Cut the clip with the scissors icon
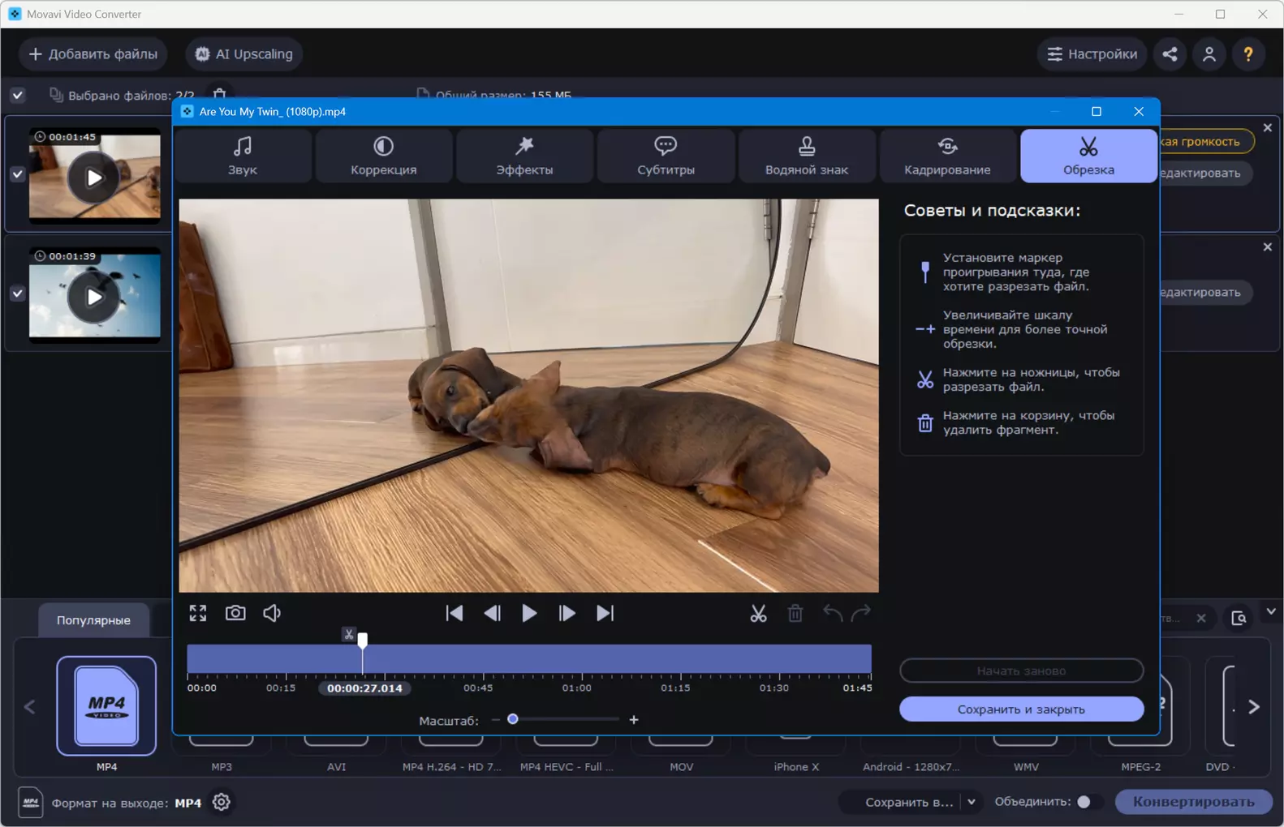Image resolution: width=1284 pixels, height=827 pixels. [x=758, y=613]
